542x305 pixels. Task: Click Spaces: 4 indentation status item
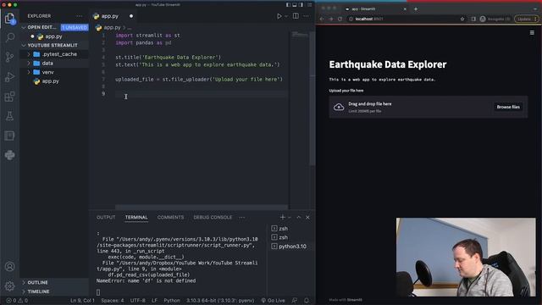coord(113,301)
